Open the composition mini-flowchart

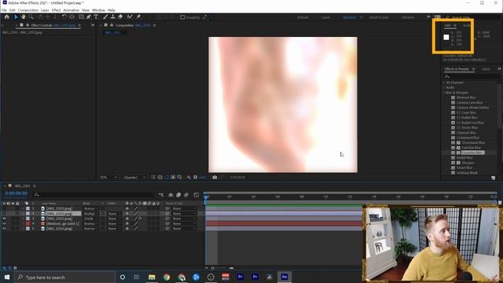tap(161, 195)
